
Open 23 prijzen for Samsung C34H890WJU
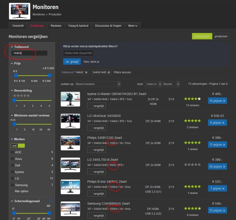coord(217,210)
